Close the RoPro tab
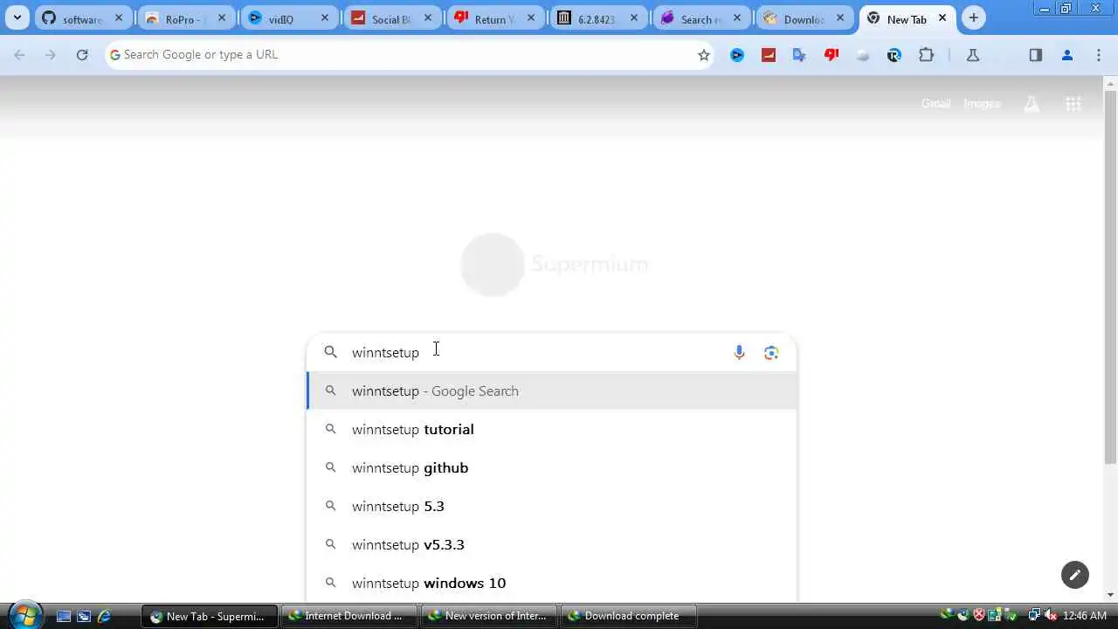1118x629 pixels. [221, 18]
